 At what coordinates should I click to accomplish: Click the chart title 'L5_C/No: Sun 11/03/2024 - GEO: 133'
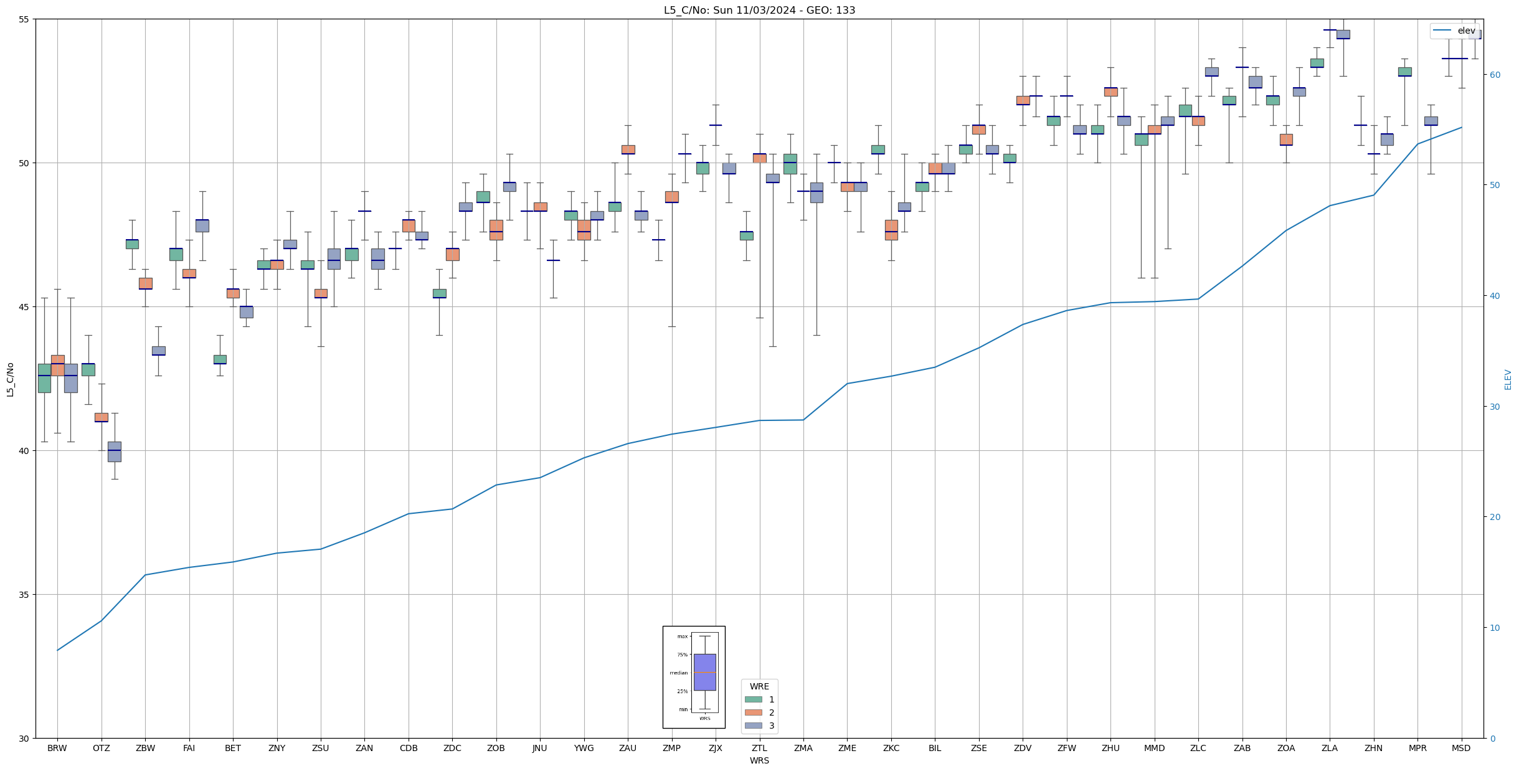pyautogui.click(x=759, y=10)
